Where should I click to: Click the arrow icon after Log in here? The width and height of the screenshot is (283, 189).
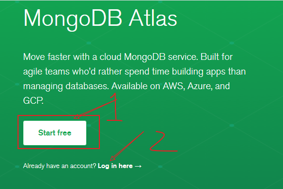click(138, 166)
